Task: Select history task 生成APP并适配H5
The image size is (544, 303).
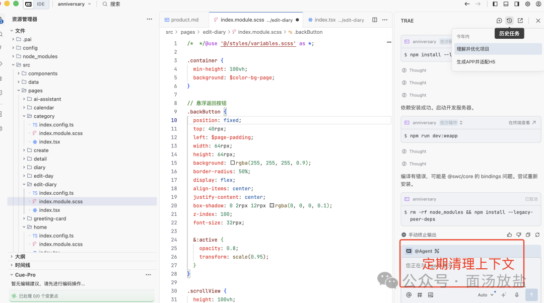Action: click(x=475, y=62)
